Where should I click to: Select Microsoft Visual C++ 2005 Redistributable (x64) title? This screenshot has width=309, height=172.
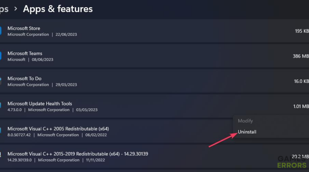58,128
